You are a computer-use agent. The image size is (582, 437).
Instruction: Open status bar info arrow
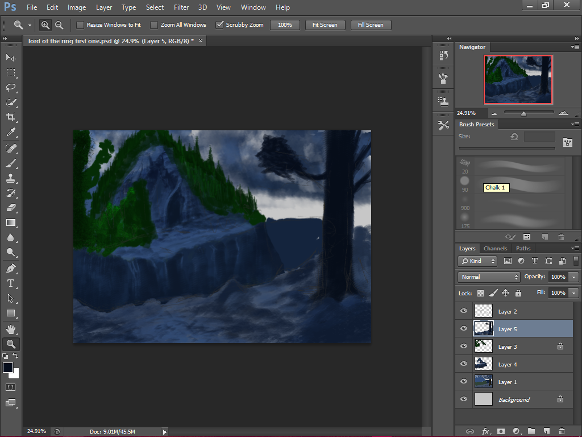pyautogui.click(x=164, y=431)
